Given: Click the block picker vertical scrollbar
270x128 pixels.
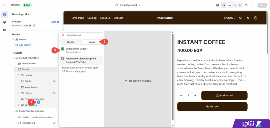Looking at the screenshot, I should (x=172, y=77).
